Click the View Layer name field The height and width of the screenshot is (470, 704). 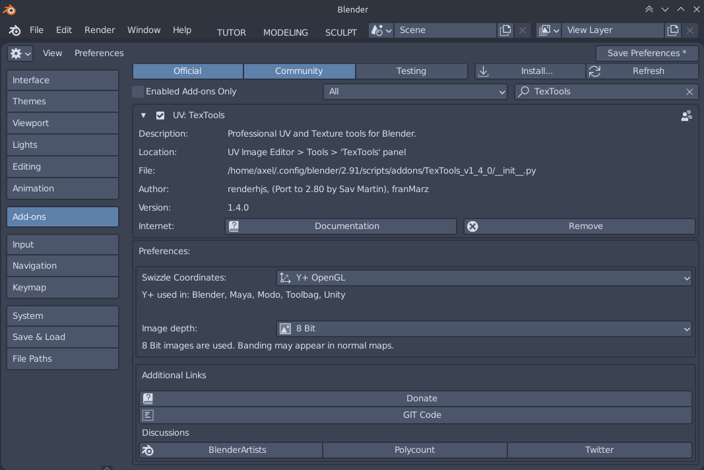(x=613, y=30)
